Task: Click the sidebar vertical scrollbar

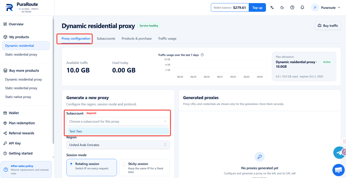Action: click(x=53, y=81)
